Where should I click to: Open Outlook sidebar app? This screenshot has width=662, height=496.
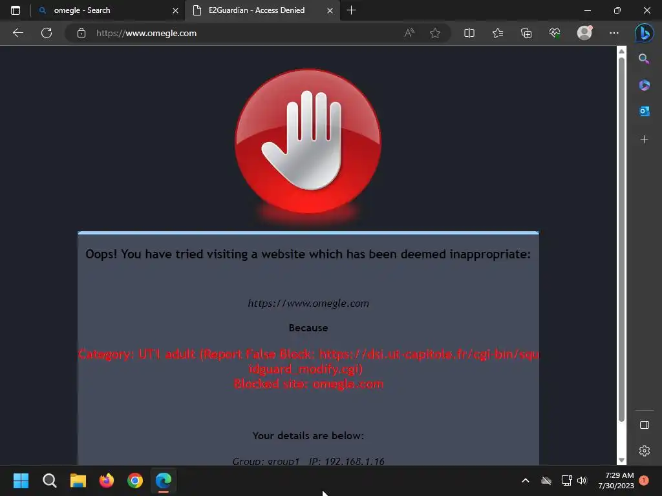[645, 111]
